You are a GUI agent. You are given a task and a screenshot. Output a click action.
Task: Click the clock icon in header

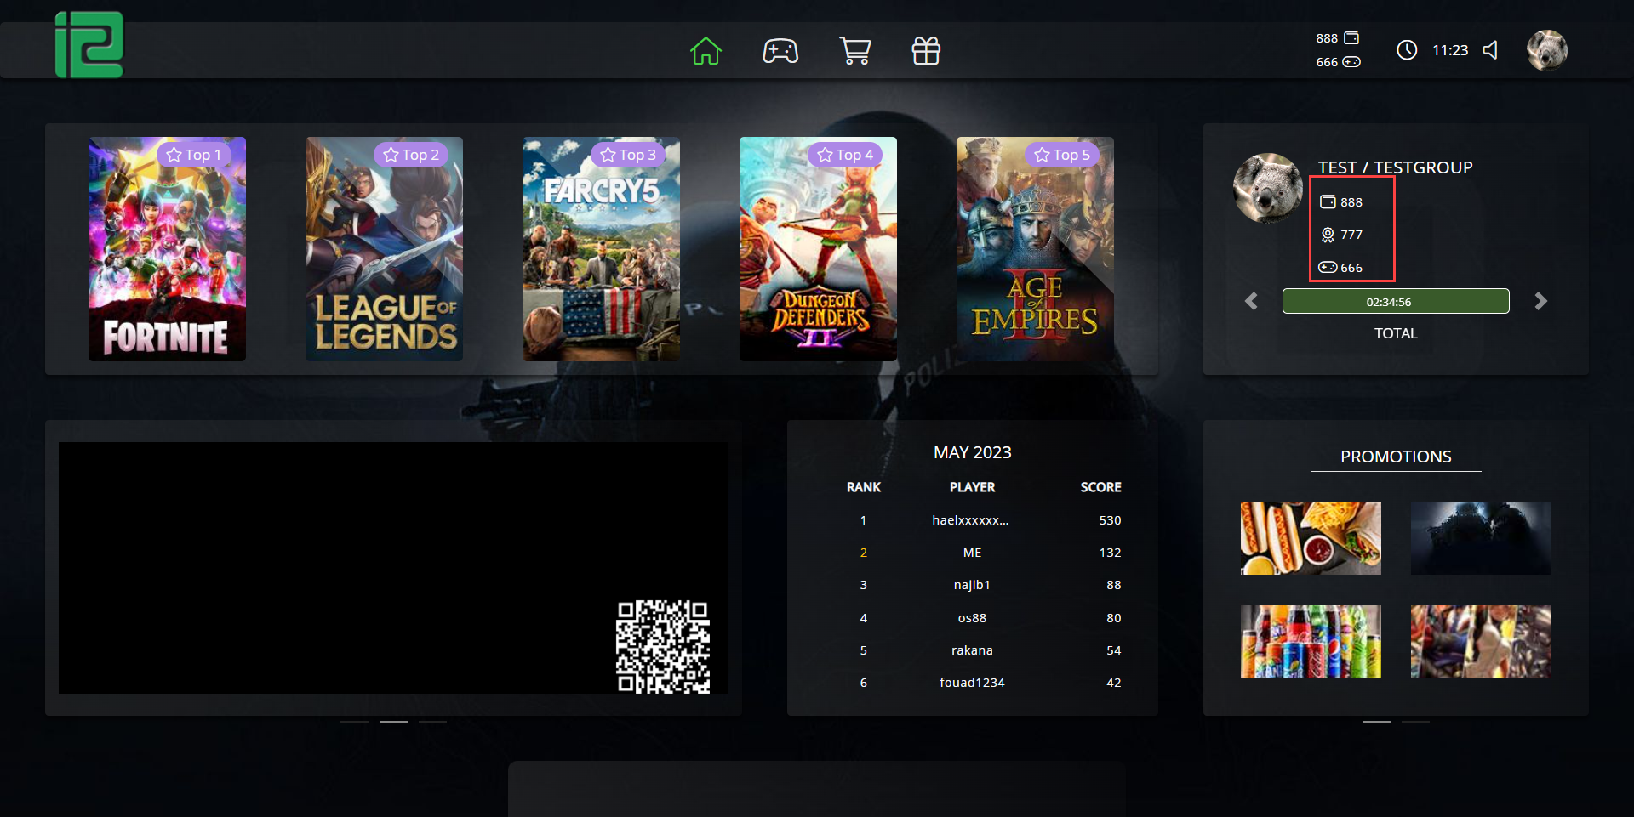pyautogui.click(x=1407, y=50)
